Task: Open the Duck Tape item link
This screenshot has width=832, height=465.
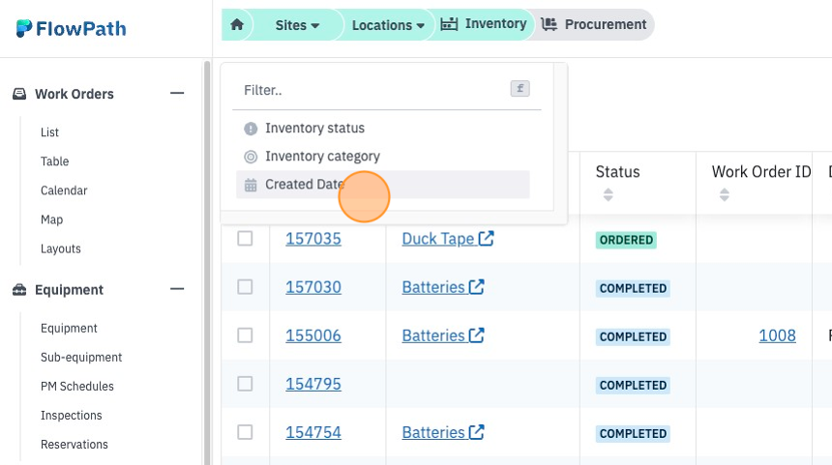Action: point(448,239)
